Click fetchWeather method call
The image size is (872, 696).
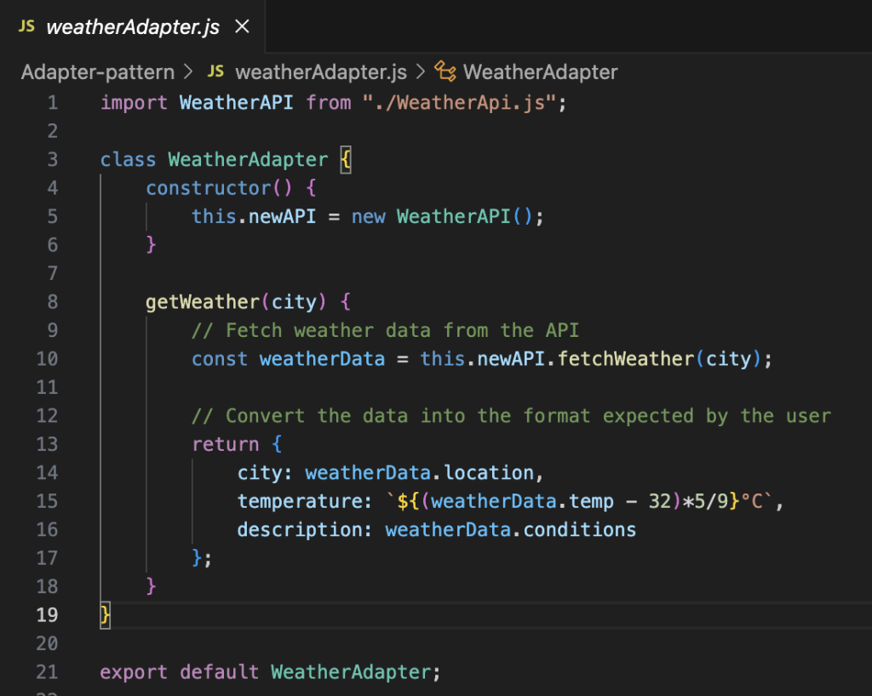(626, 359)
